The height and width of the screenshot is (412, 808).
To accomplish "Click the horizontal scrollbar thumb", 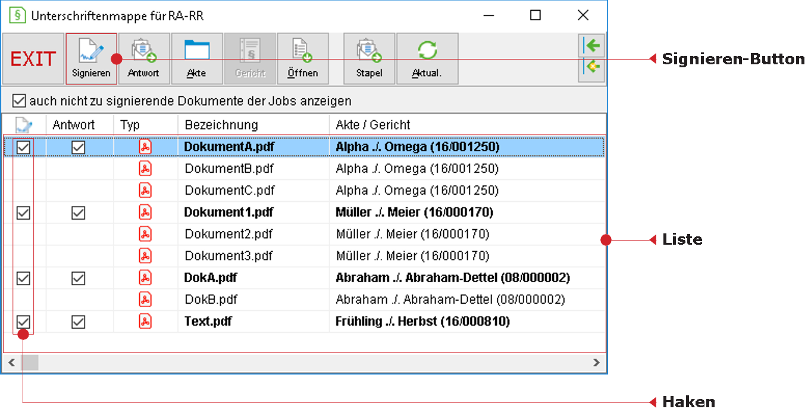I will (x=30, y=362).
